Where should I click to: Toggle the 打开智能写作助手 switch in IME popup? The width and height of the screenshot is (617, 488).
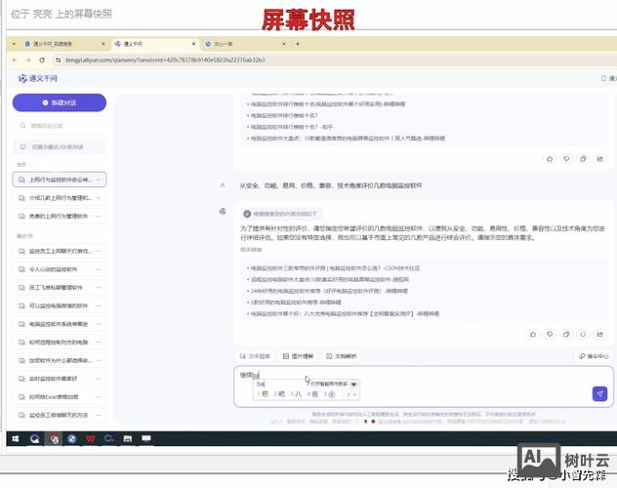[x=353, y=385]
